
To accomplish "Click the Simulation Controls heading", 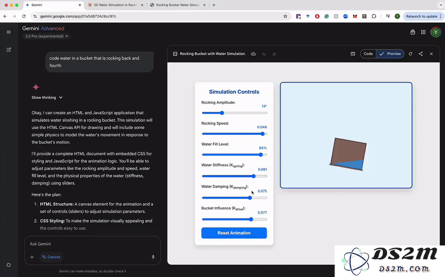I will click(x=234, y=92).
